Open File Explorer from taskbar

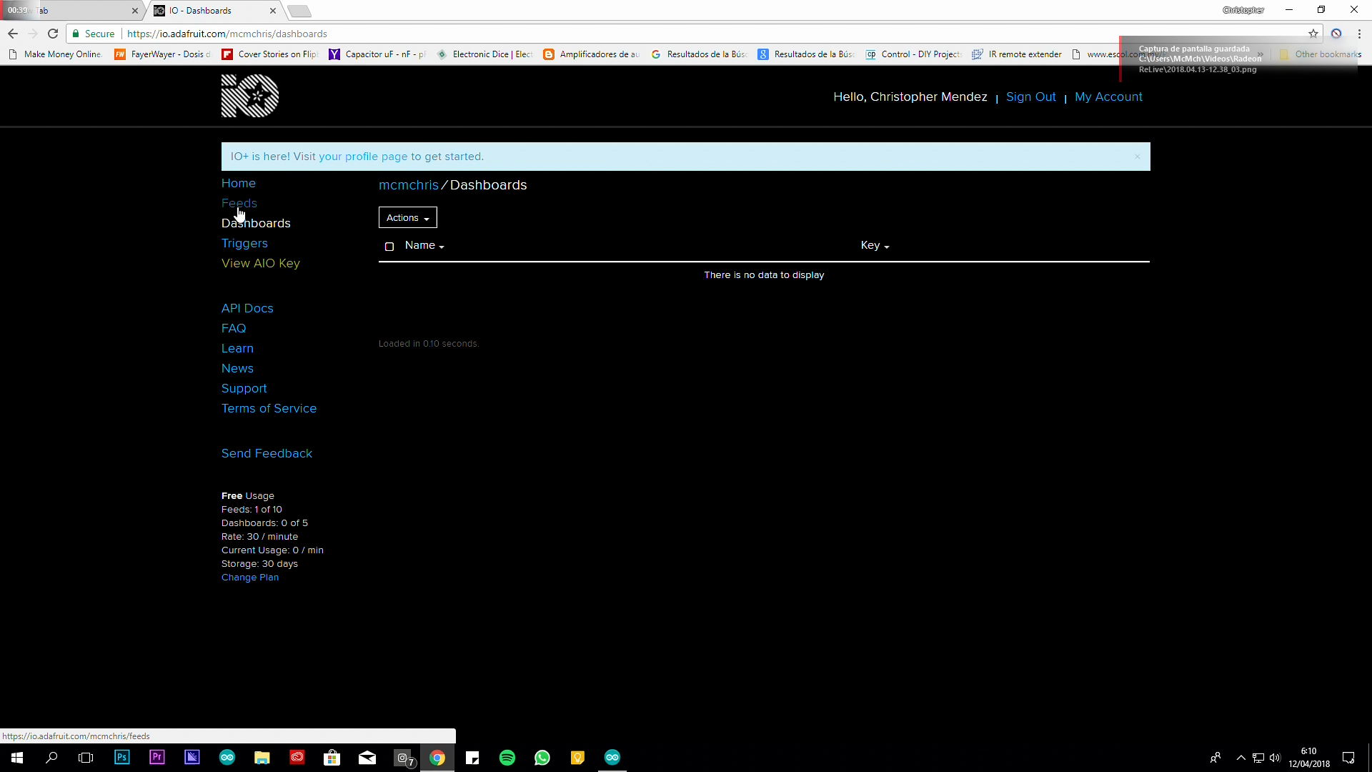[262, 758]
